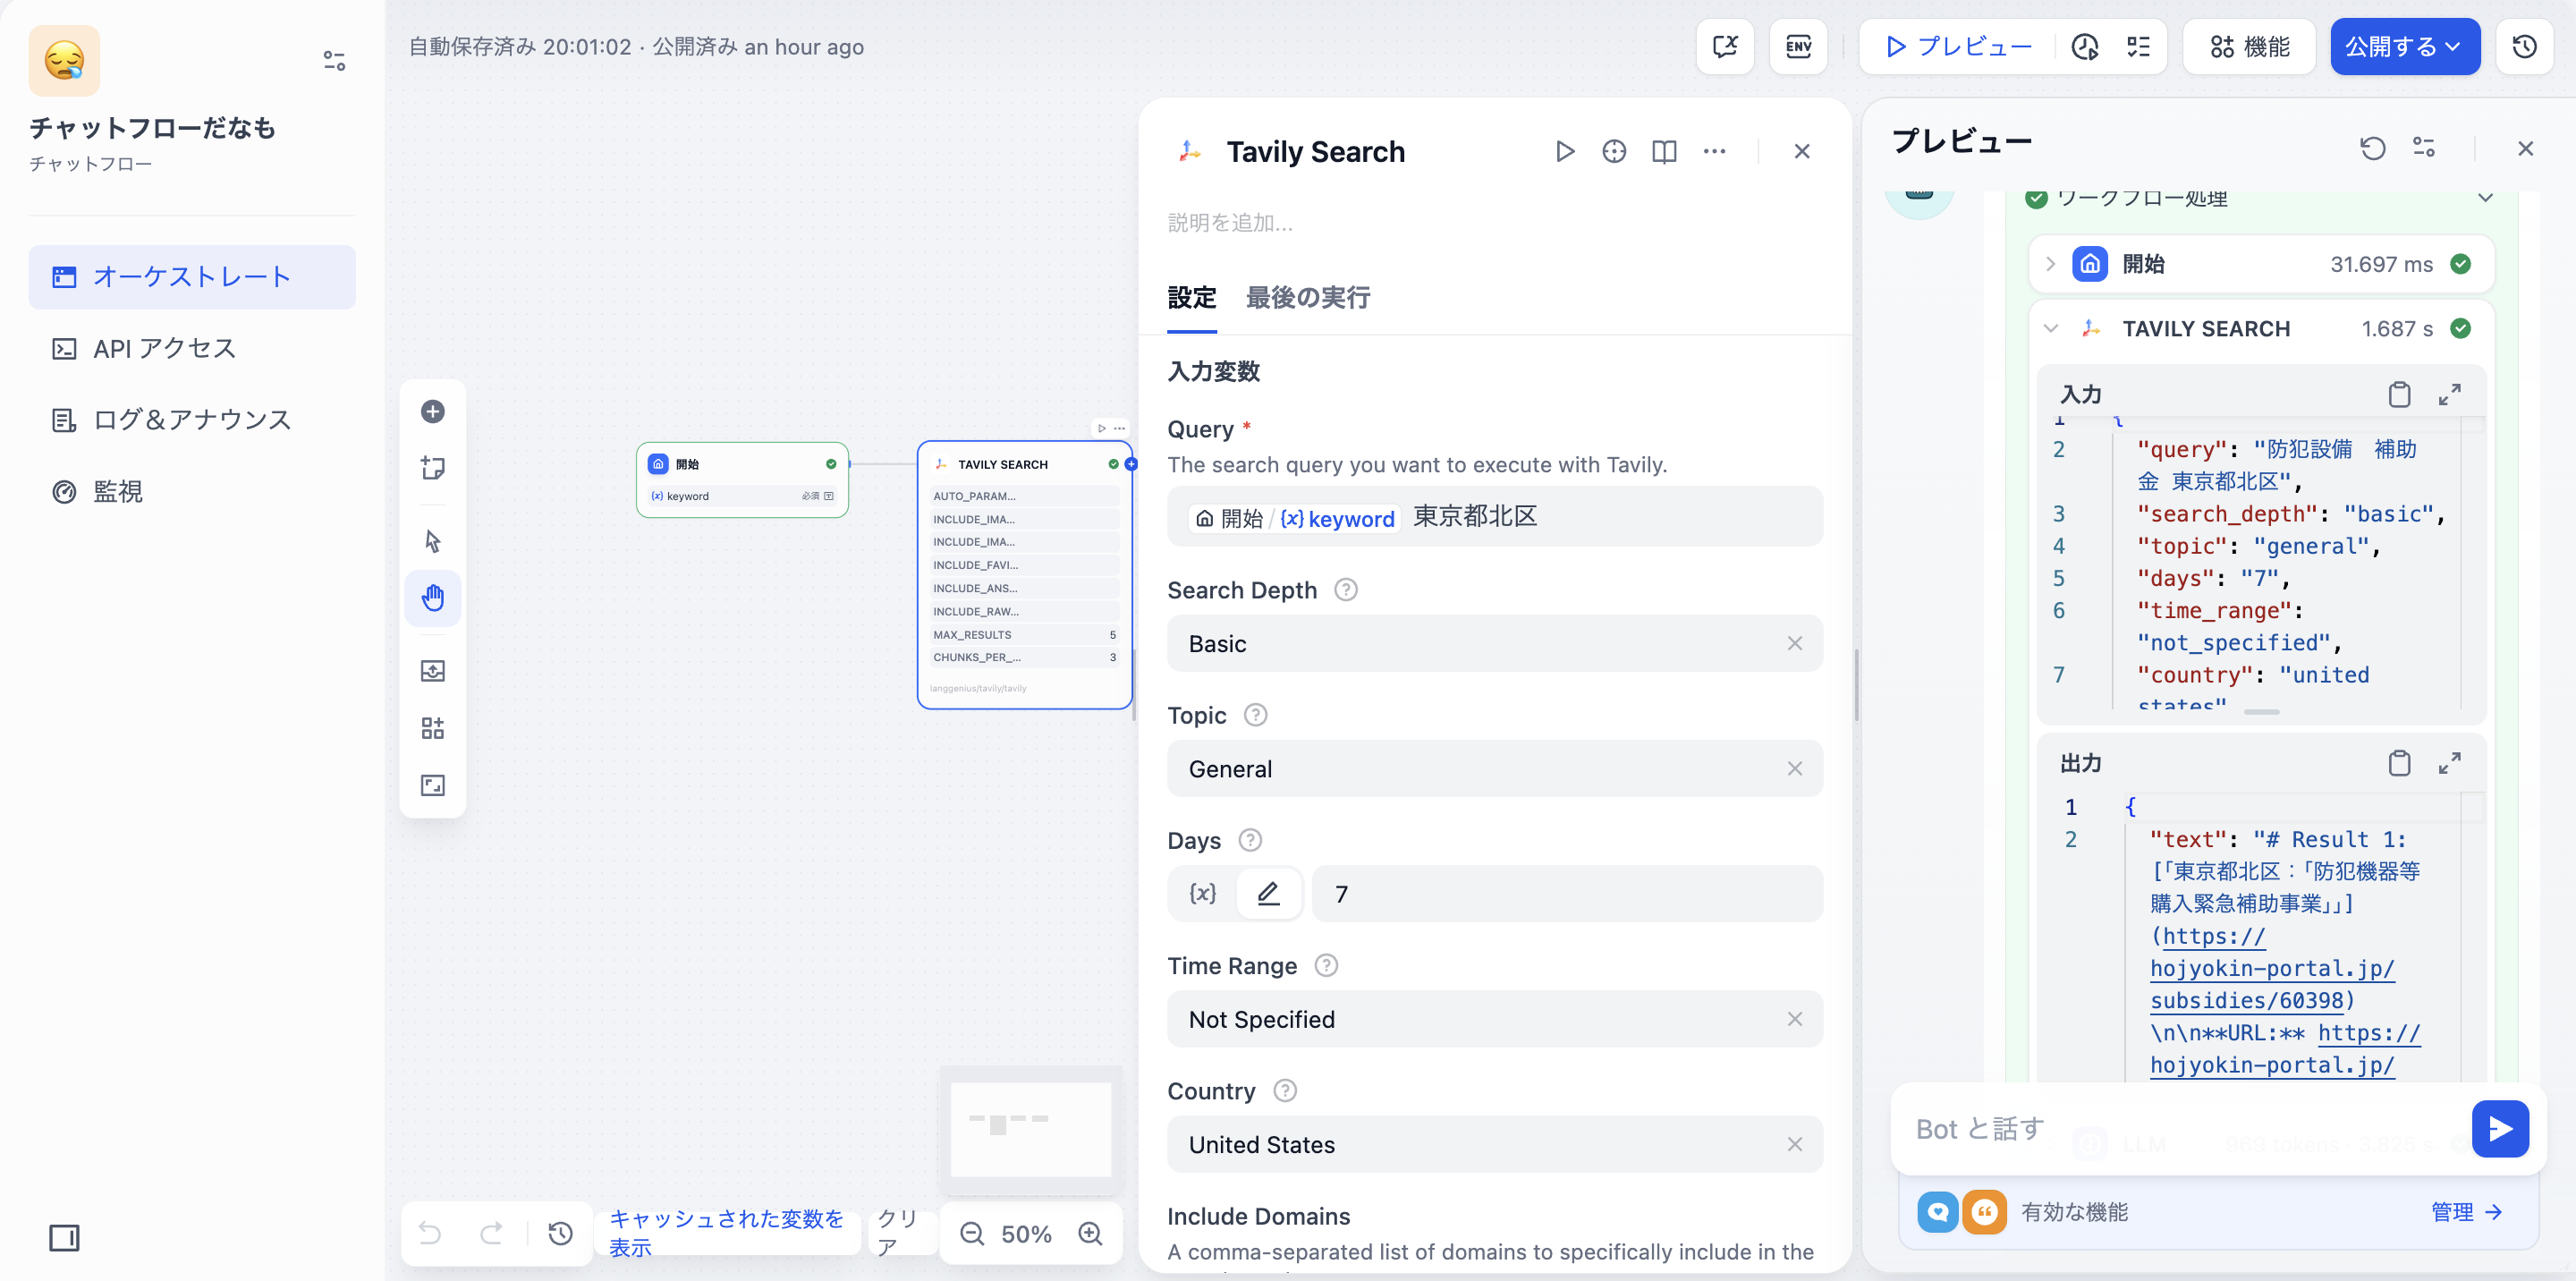Open the Topic General dropdown

[1495, 768]
